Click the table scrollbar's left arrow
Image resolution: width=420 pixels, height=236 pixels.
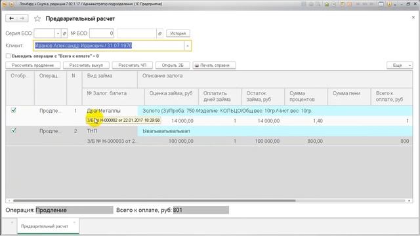[9, 201]
